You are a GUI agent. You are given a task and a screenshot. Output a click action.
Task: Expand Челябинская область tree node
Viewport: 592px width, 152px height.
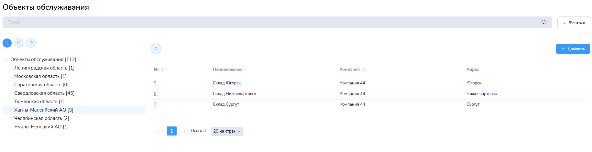[x=10, y=118]
